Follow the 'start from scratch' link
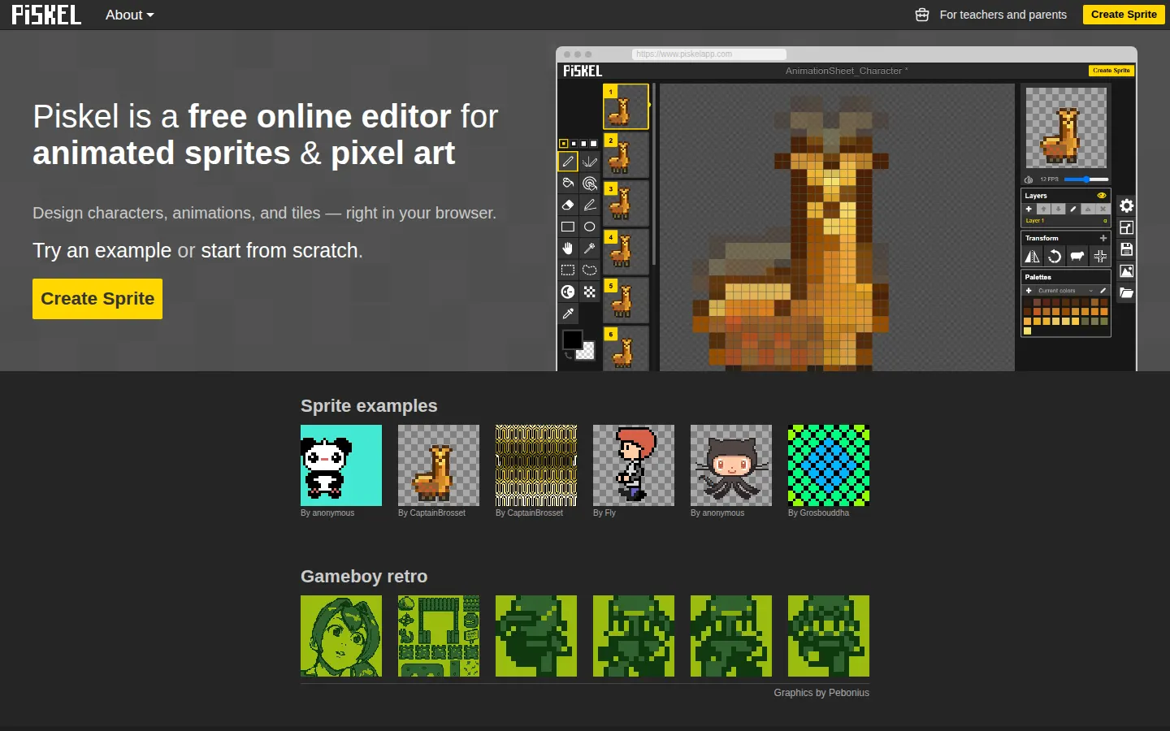Image resolution: width=1170 pixels, height=731 pixels. 279,250
